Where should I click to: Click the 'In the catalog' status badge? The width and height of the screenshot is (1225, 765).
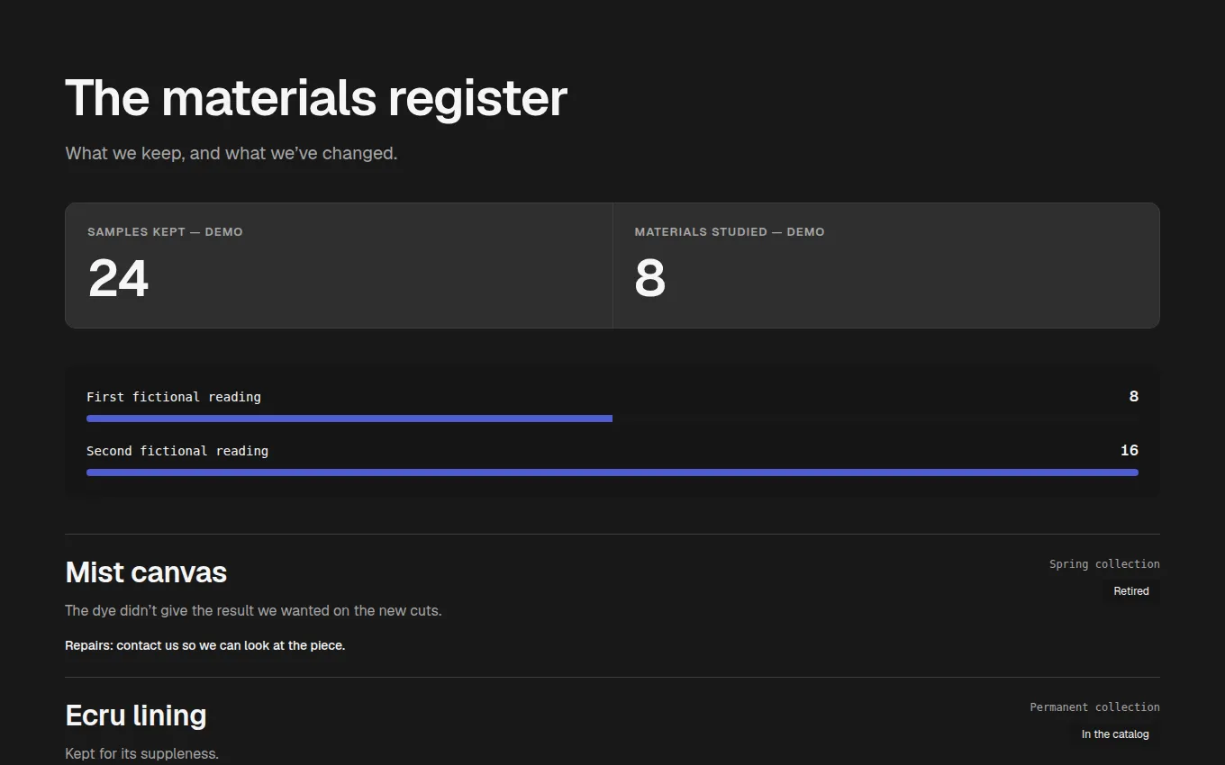(x=1115, y=734)
